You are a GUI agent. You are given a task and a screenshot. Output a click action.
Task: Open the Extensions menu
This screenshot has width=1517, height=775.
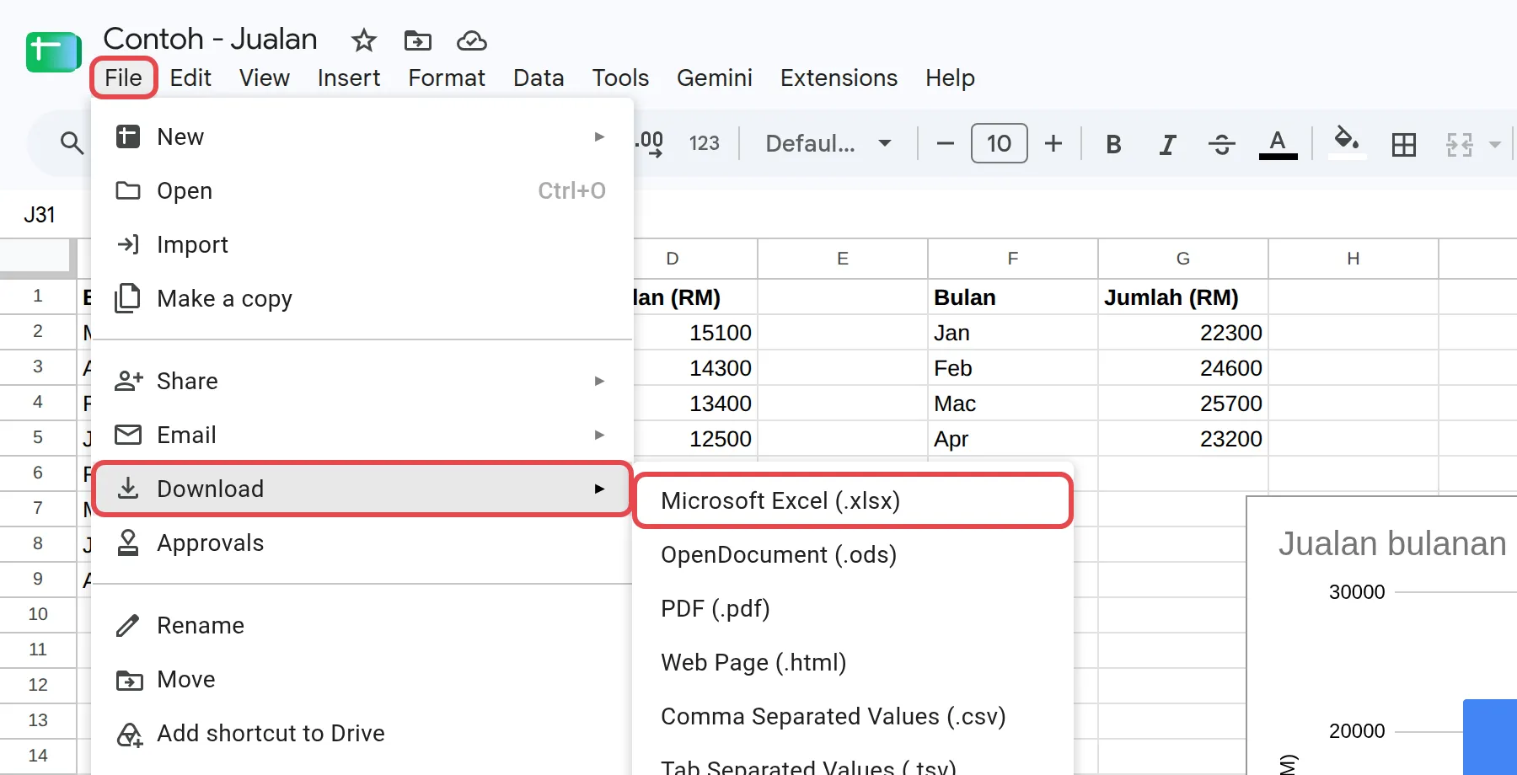pos(839,77)
